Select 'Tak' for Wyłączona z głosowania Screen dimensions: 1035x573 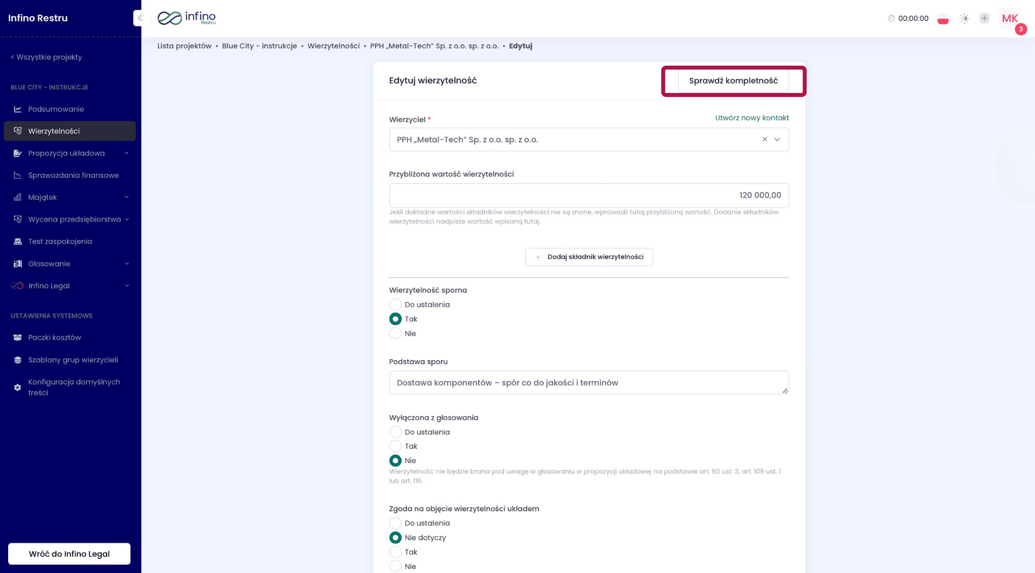pos(395,446)
